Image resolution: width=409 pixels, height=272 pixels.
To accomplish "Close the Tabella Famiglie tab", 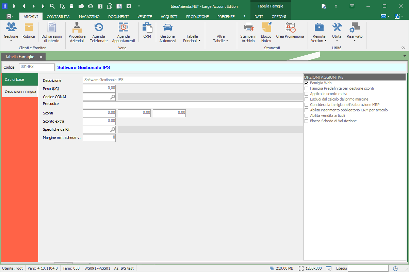I will click(41, 57).
